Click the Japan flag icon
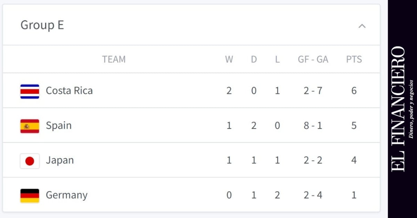This screenshot has height=218, width=417. 30,161
